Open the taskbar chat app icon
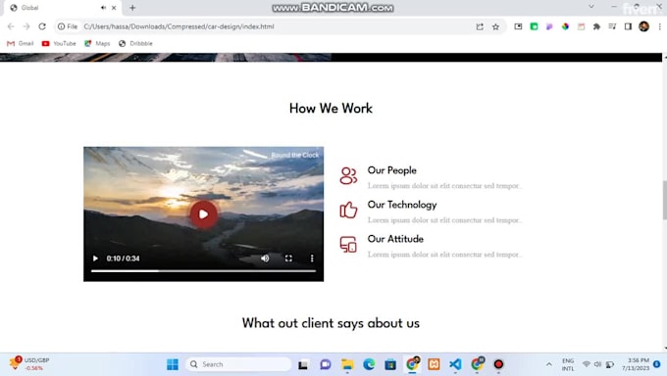Viewport: 667px width, 376px height. point(326,364)
